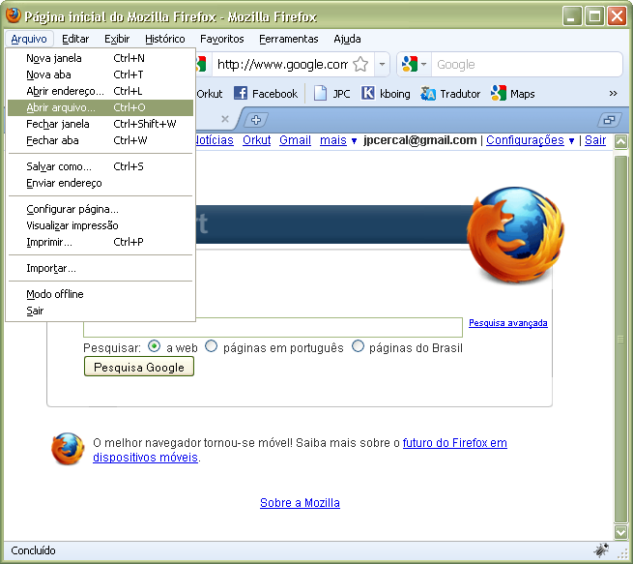Click the Firebug bug icon in status bar
633x564 pixels.
click(x=601, y=549)
